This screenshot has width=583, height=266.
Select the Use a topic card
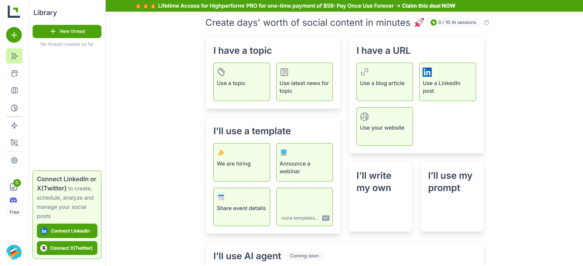pyautogui.click(x=242, y=82)
